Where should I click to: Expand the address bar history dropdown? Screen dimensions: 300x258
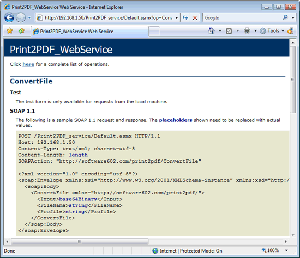[177, 18]
